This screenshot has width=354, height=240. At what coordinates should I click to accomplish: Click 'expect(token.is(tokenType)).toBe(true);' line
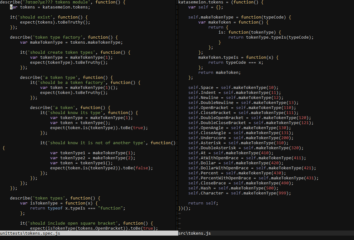99,128
